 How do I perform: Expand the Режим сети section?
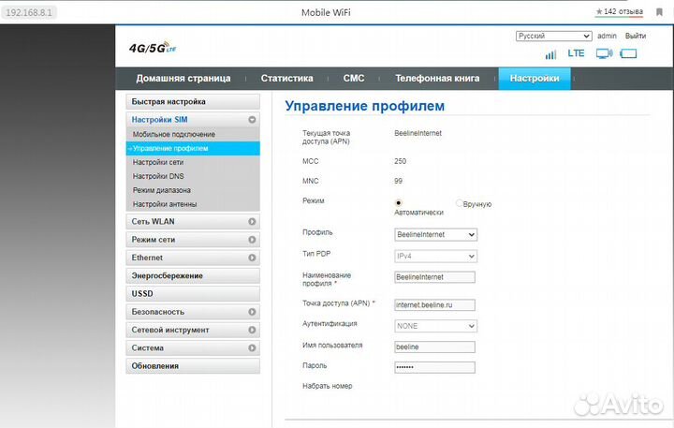[x=193, y=240]
